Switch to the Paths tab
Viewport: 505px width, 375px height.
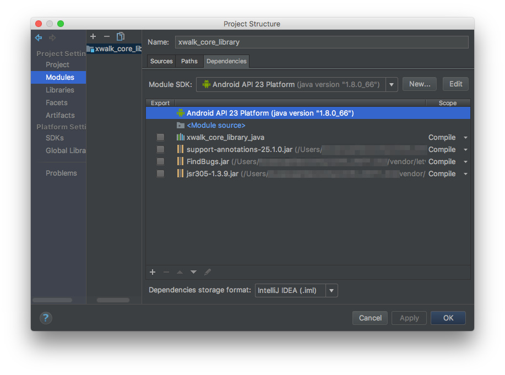point(189,61)
